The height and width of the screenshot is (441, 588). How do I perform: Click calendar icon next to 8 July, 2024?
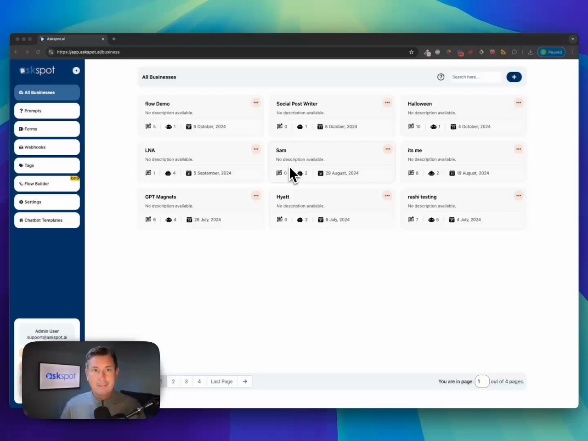pyautogui.click(x=321, y=220)
